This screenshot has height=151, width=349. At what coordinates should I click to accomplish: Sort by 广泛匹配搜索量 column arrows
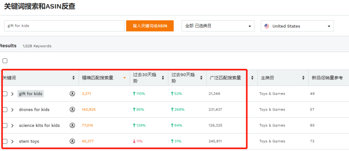click(252, 78)
